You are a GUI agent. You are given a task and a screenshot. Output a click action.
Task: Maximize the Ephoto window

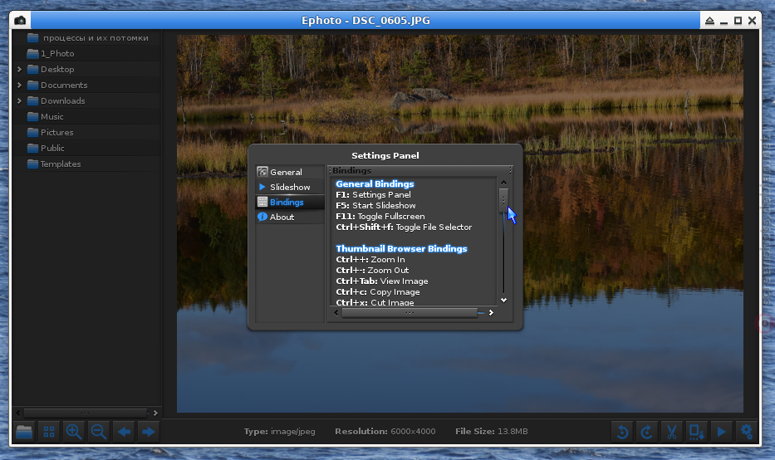tap(738, 20)
